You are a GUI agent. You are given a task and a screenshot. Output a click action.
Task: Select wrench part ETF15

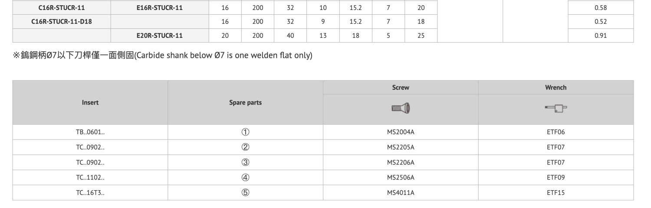tap(556, 192)
